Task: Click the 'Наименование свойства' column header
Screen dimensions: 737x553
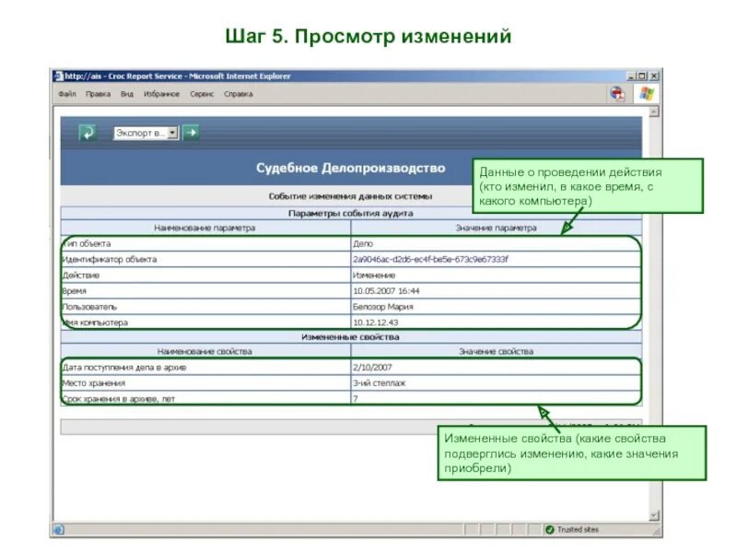Action: (x=205, y=351)
